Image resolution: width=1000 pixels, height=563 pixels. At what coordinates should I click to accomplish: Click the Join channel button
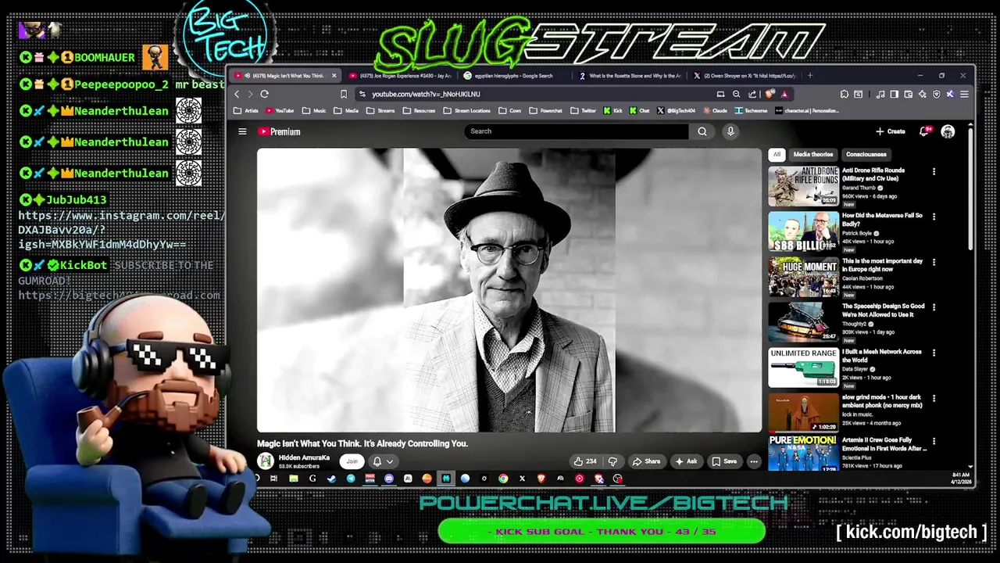tap(352, 461)
